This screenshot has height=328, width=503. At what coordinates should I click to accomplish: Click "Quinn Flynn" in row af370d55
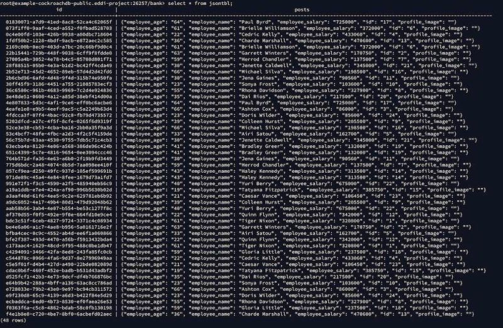[258, 215]
